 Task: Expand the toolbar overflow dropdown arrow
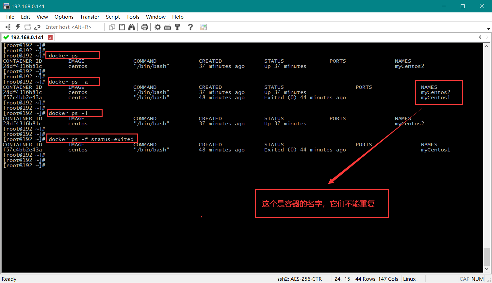coord(488,29)
